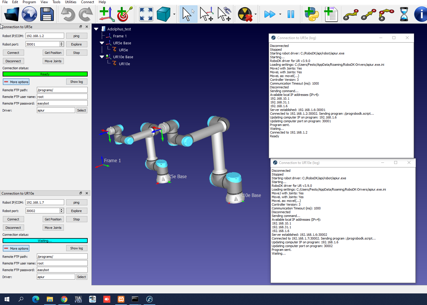
Task: Click the Fit all view icon
Action: point(146,14)
